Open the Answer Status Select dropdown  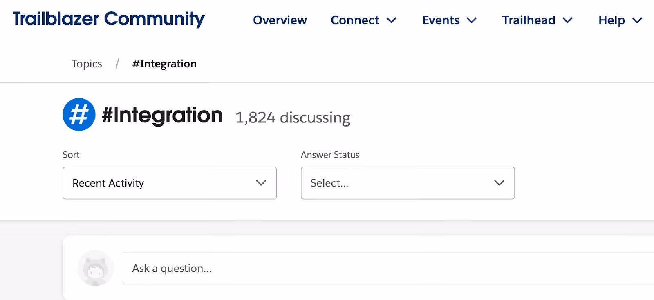point(408,183)
